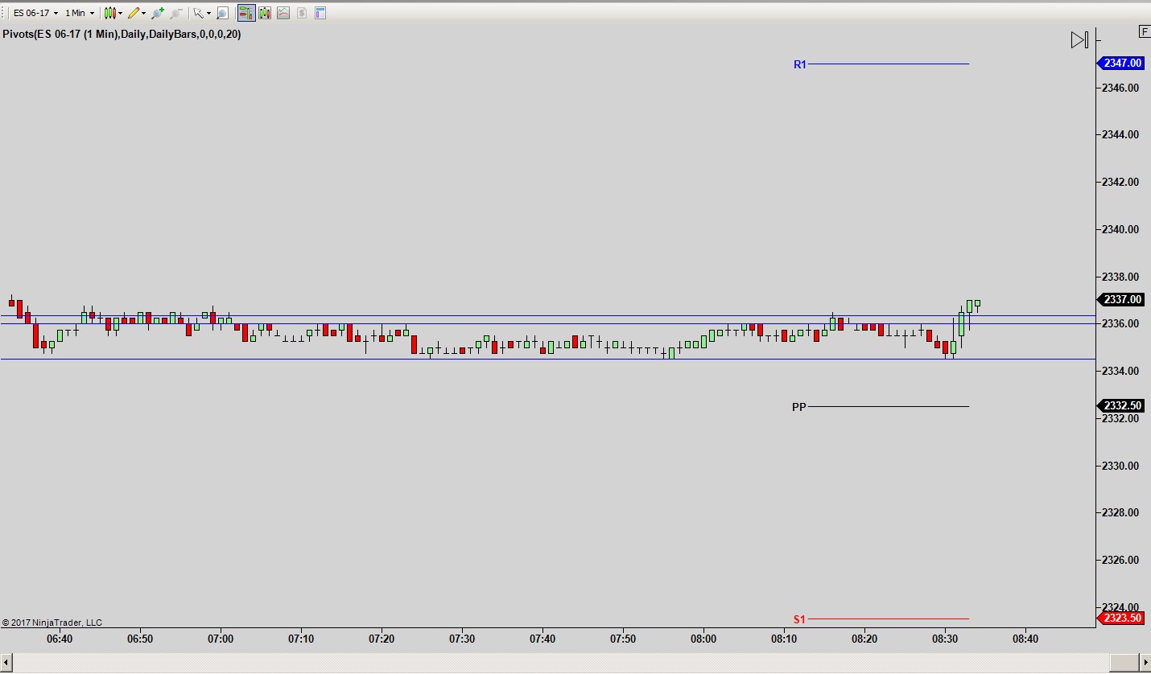Open the 1 Min interval dropdown
This screenshot has height=674, width=1151.
click(80, 13)
